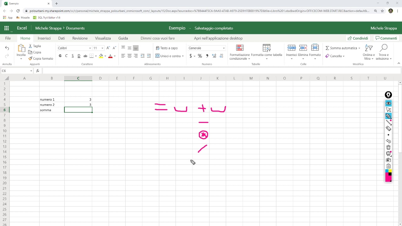Image resolution: width=402 pixels, height=226 pixels.
Task: Open Ordina e filtra menu
Action: point(369,52)
